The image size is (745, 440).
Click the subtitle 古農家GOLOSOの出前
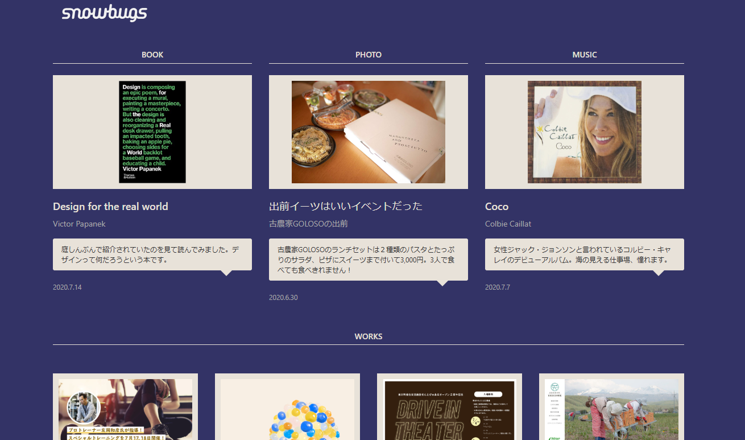coord(308,224)
